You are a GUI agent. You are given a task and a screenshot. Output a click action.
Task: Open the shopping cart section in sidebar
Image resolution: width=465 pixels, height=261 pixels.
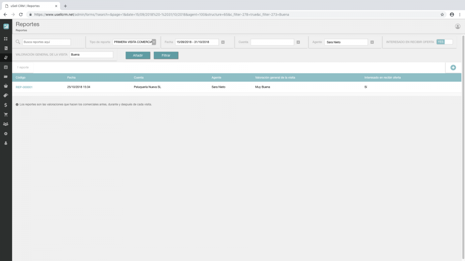point(5,114)
